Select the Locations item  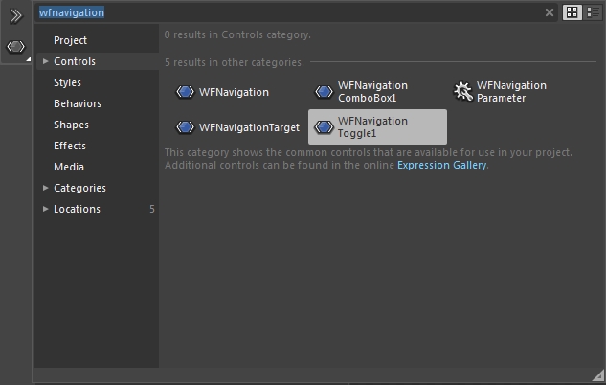point(77,209)
